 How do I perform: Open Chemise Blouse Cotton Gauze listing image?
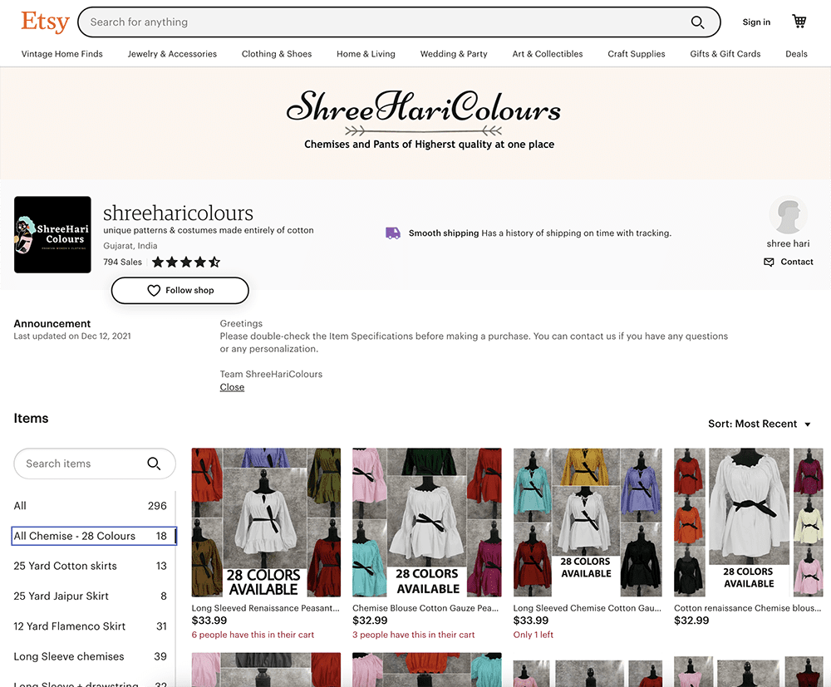tap(427, 523)
